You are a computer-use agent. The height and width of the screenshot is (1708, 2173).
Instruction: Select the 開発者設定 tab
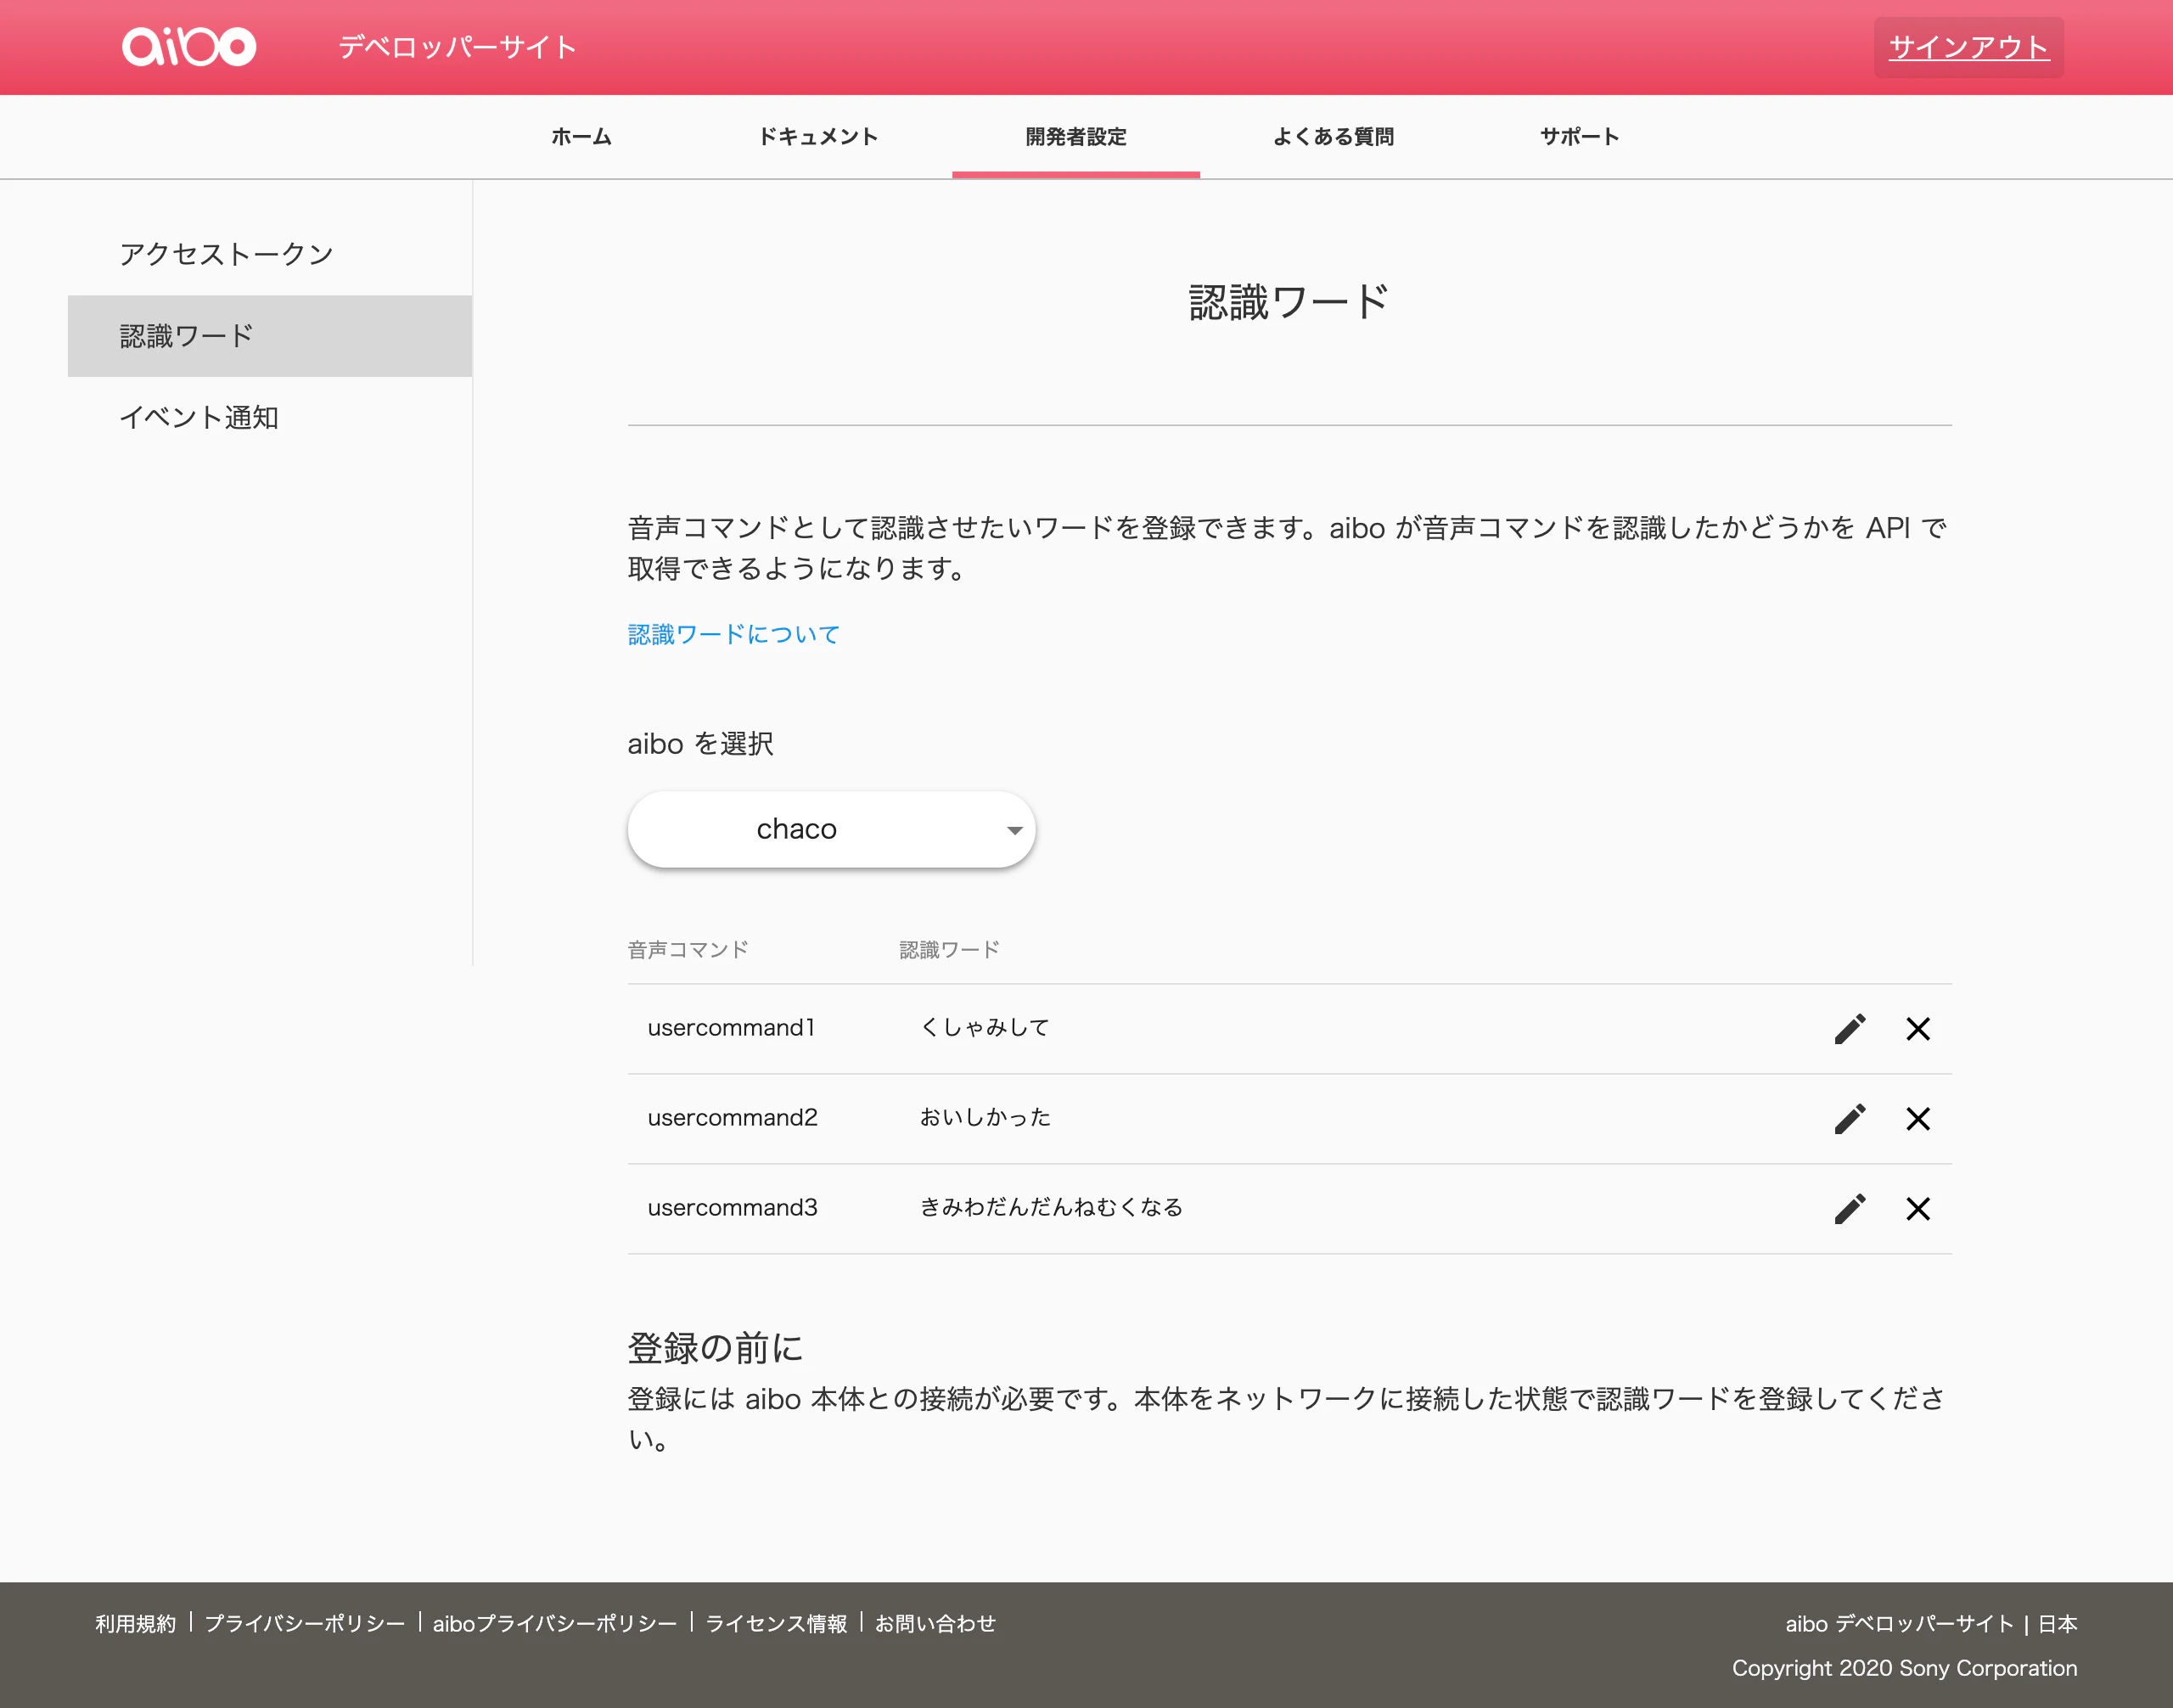[x=1075, y=136]
